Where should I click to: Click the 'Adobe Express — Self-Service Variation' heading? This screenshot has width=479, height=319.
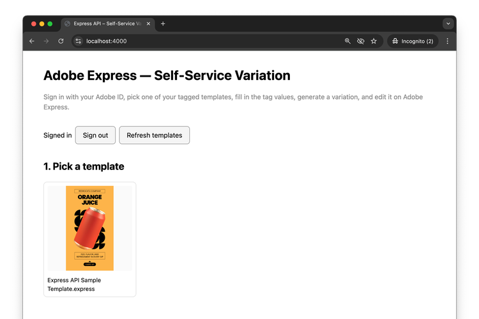[x=167, y=75]
